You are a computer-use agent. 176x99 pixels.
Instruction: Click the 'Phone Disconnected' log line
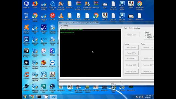point(67,33)
